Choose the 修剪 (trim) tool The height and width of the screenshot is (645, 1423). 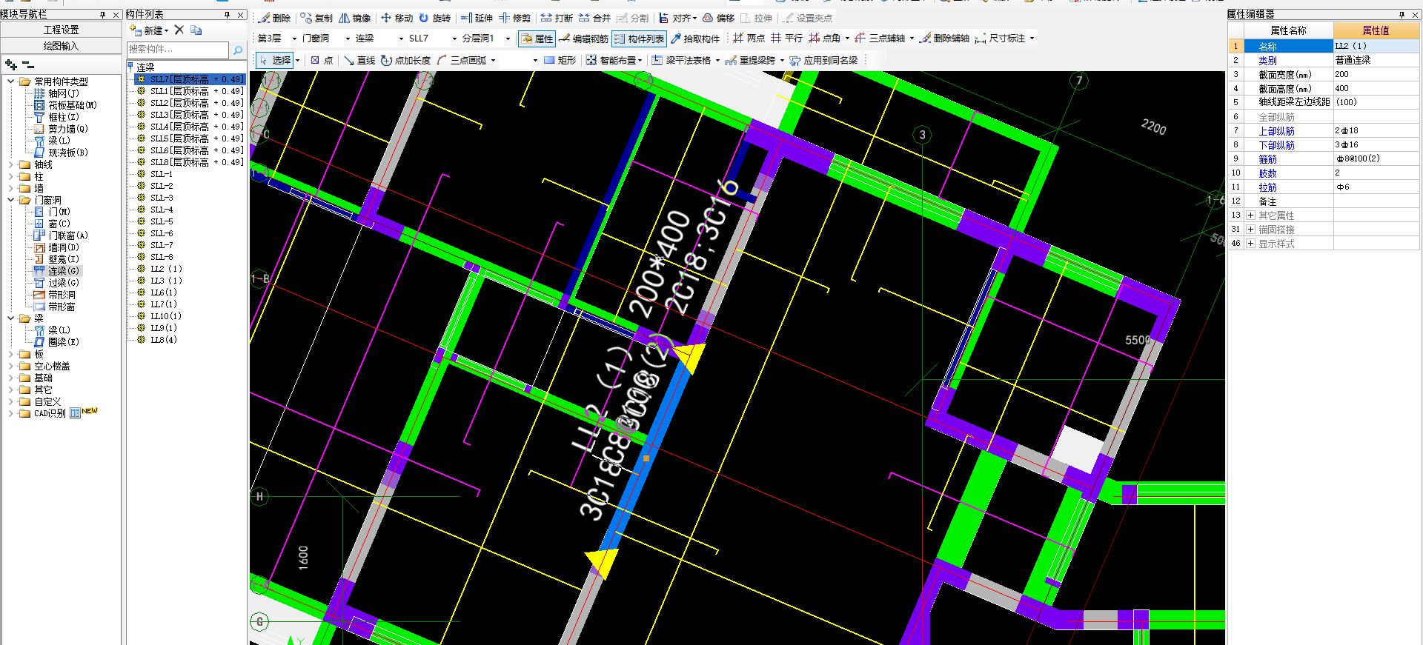coord(514,18)
